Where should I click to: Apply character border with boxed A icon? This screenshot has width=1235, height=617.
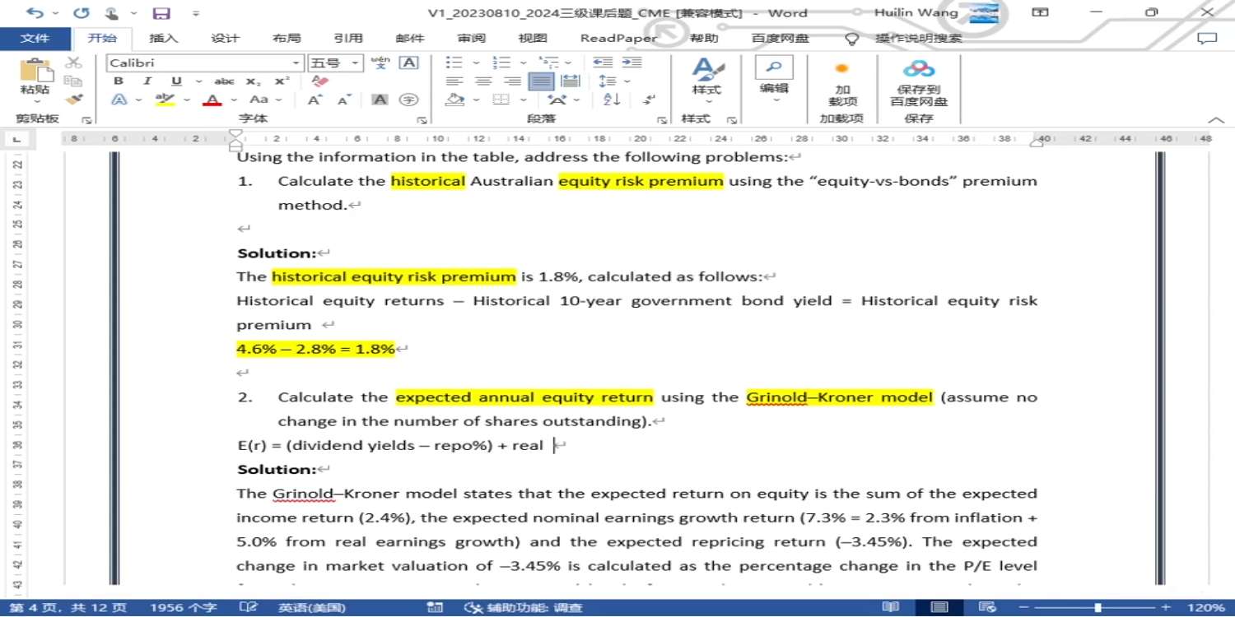(x=408, y=63)
